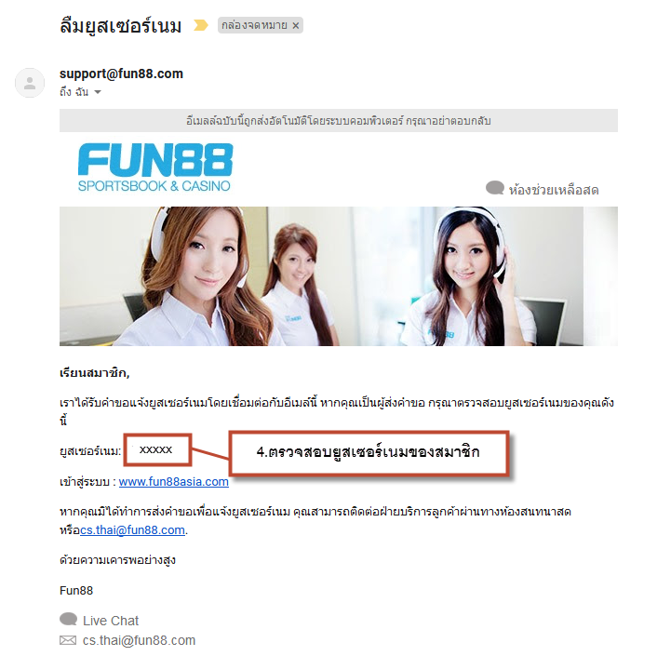
Task: Click chat bubble icon beside ห้องช่วยเหลือสด
Action: coord(494,188)
